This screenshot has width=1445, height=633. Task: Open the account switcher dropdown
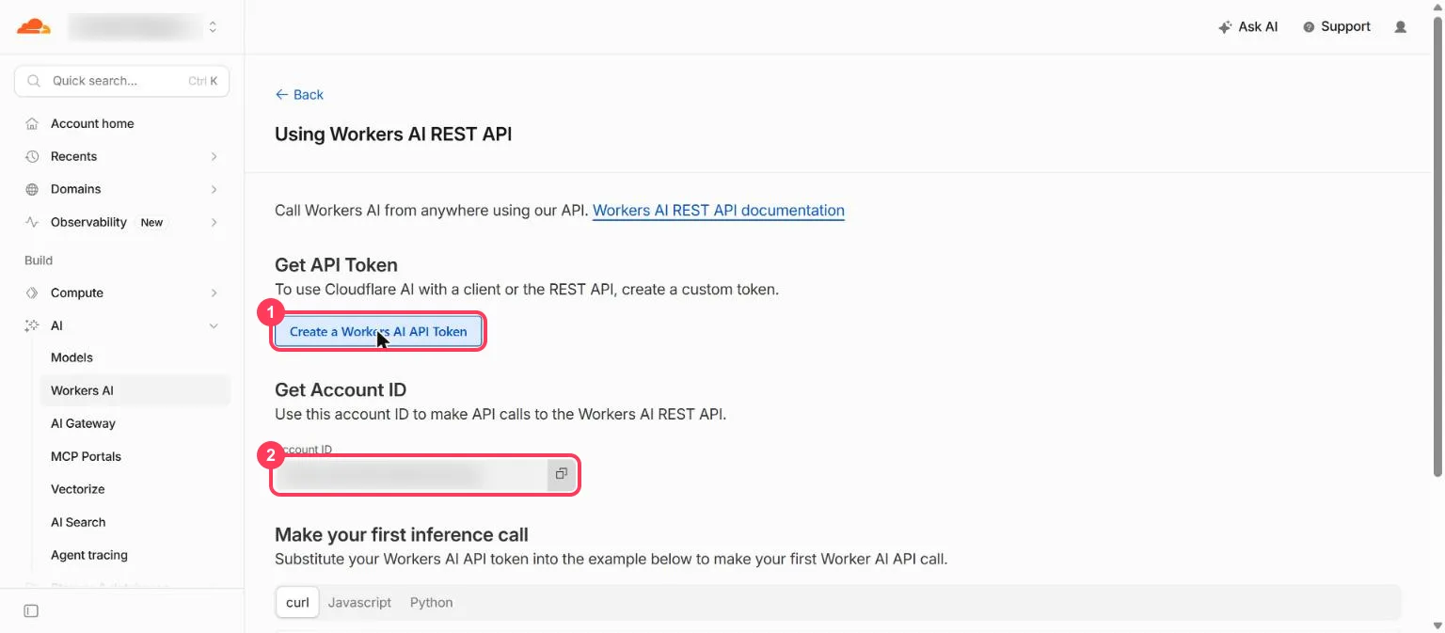(213, 27)
